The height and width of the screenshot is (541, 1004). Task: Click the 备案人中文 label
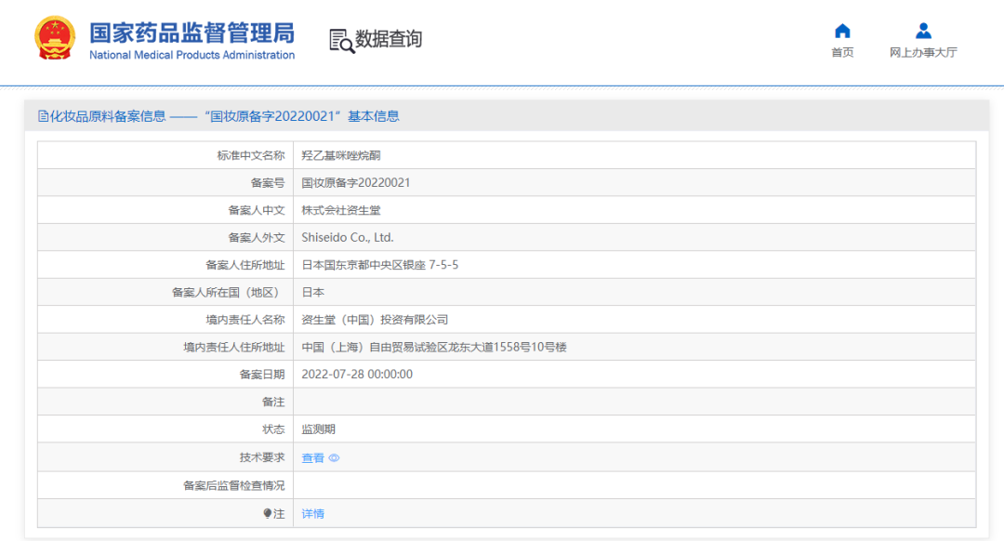pyautogui.click(x=257, y=210)
